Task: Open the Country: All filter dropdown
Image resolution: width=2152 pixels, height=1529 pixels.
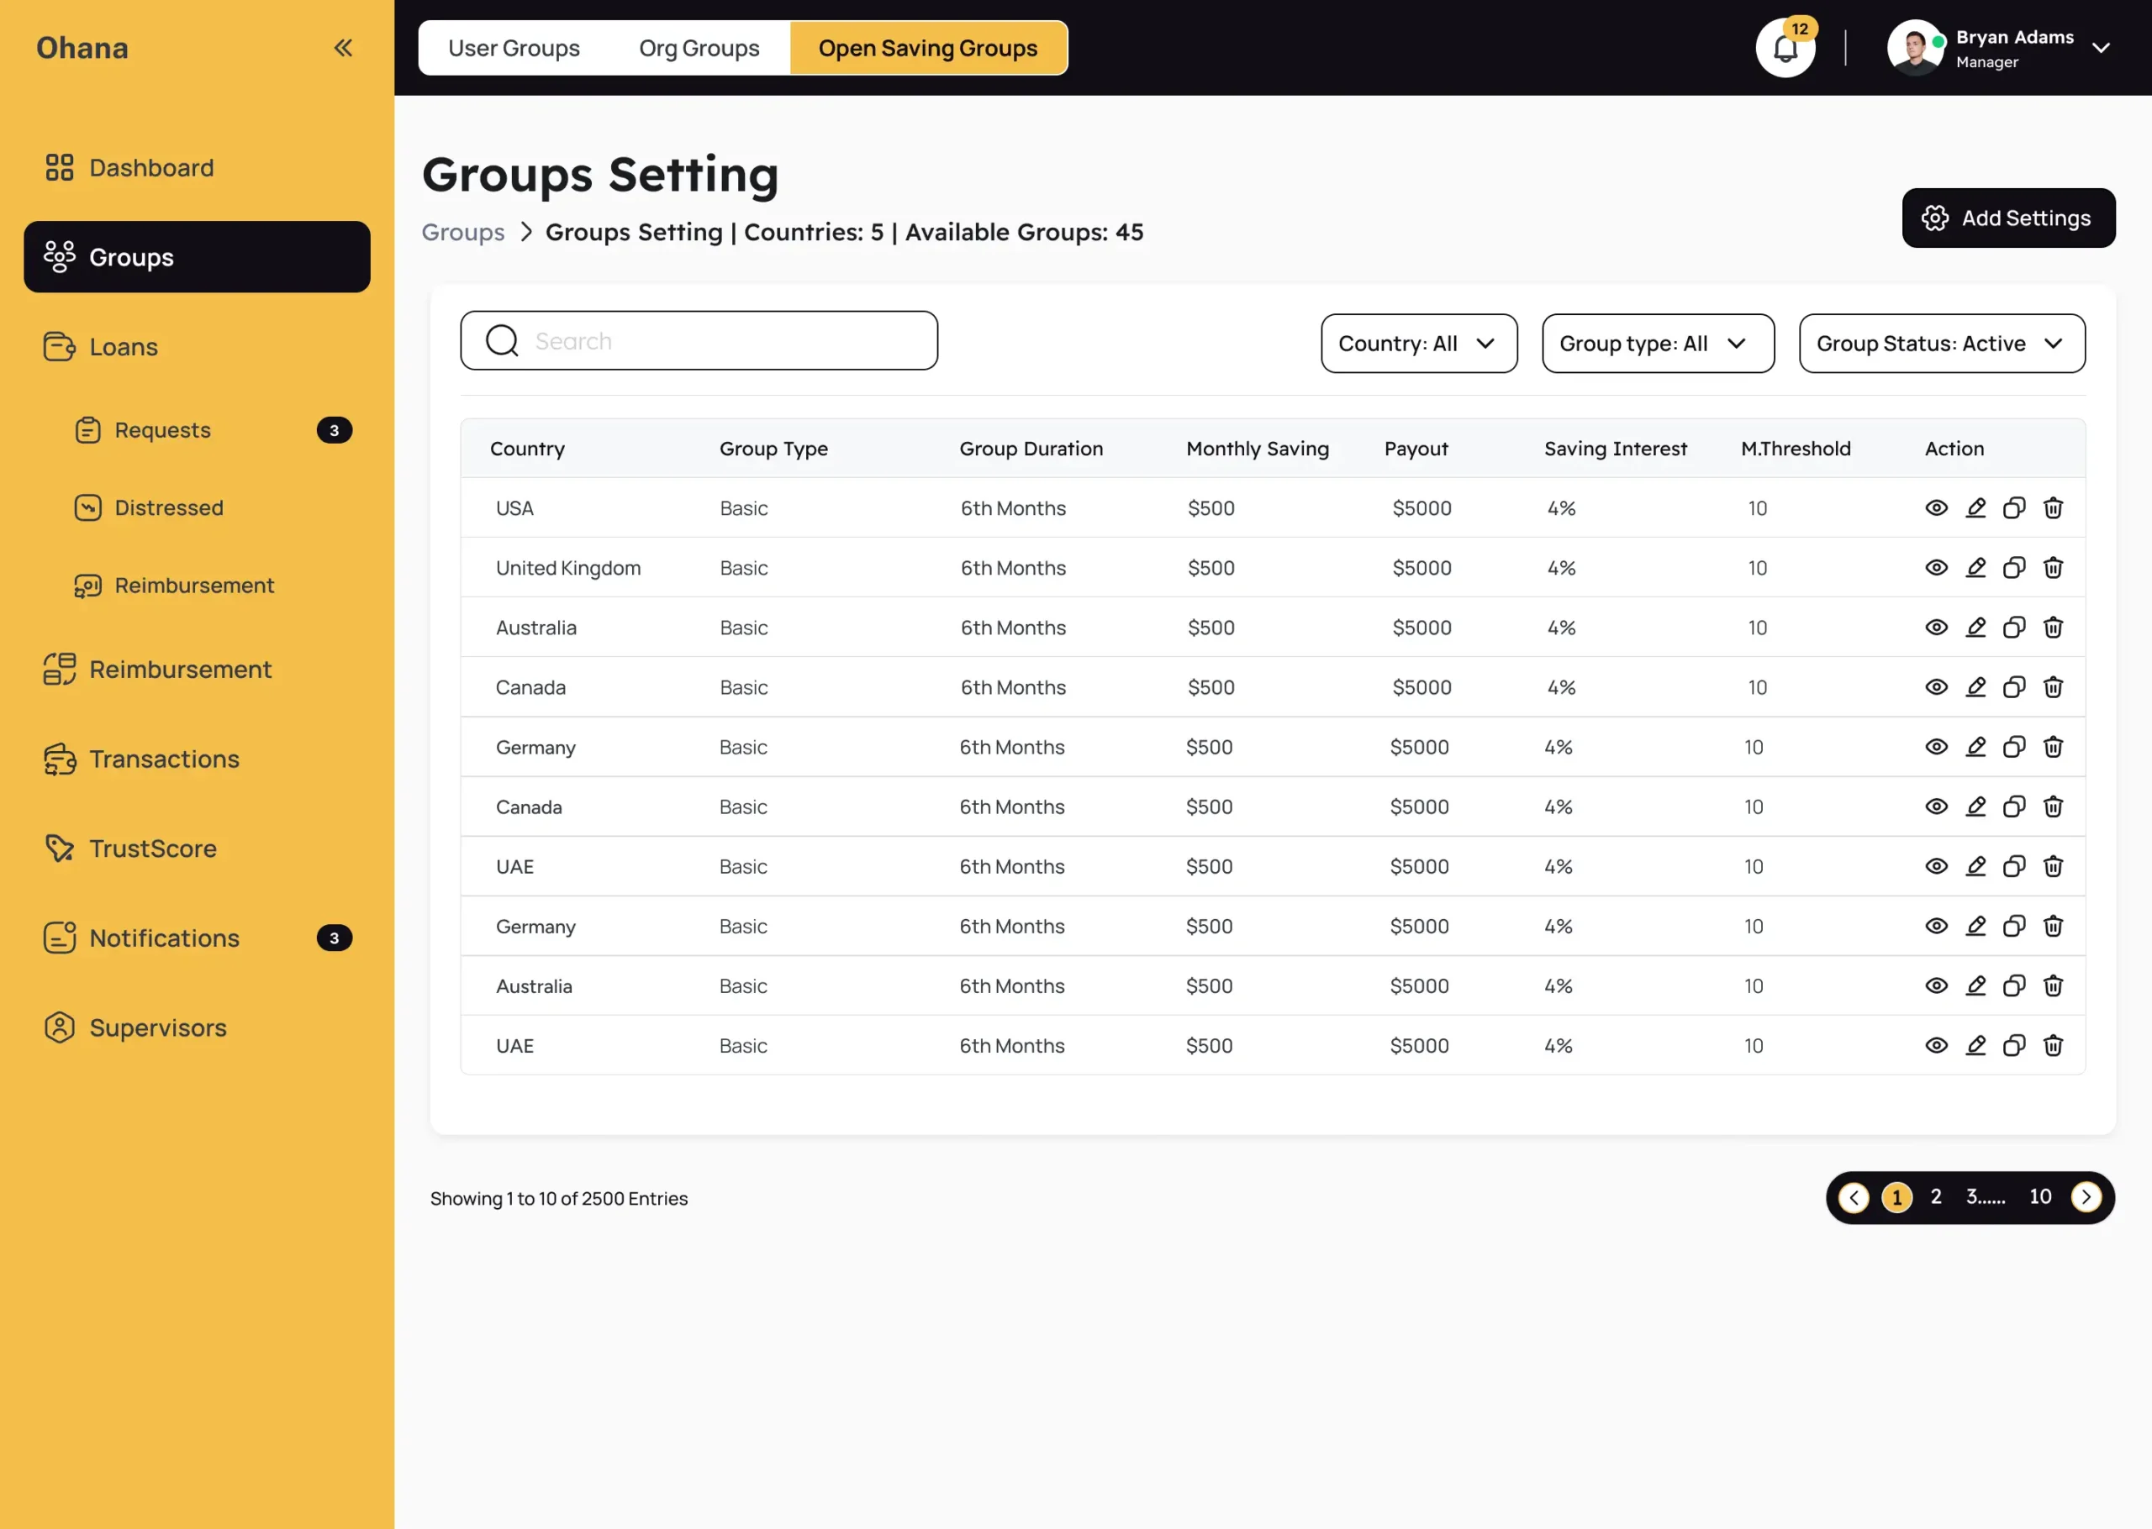Action: coord(1418,344)
